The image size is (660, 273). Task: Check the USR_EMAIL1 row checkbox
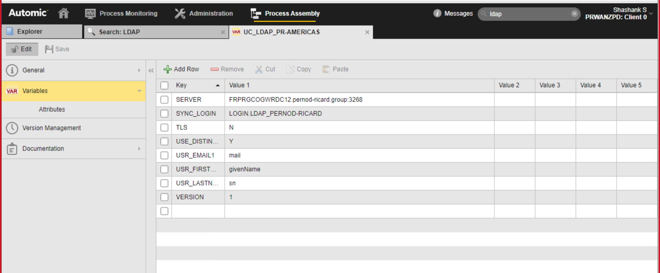[x=164, y=155]
